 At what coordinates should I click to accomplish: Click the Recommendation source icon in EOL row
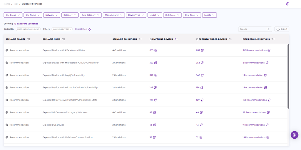pyautogui.click(x=7, y=125)
